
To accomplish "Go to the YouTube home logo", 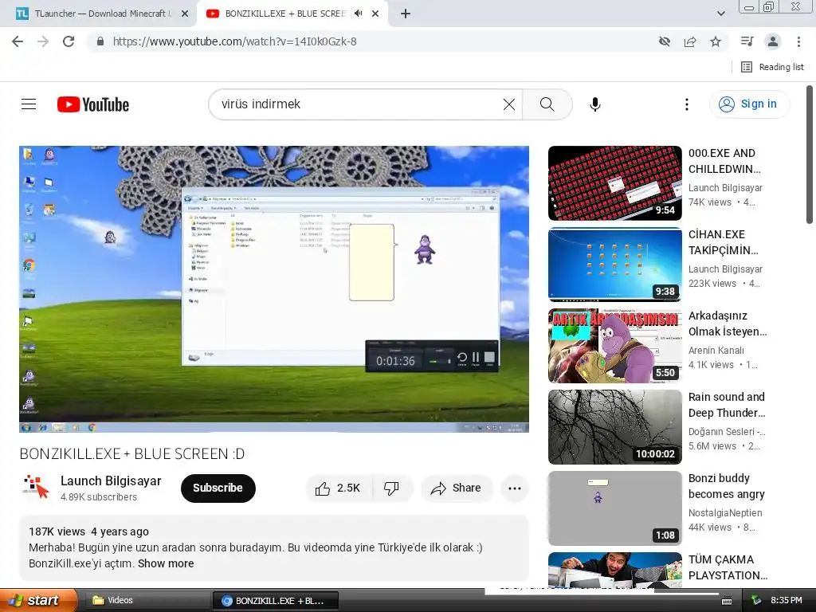I will 93,104.
